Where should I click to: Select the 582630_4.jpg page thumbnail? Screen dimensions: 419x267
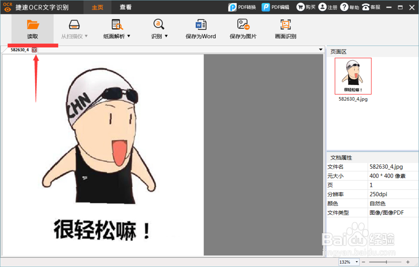[x=353, y=76]
